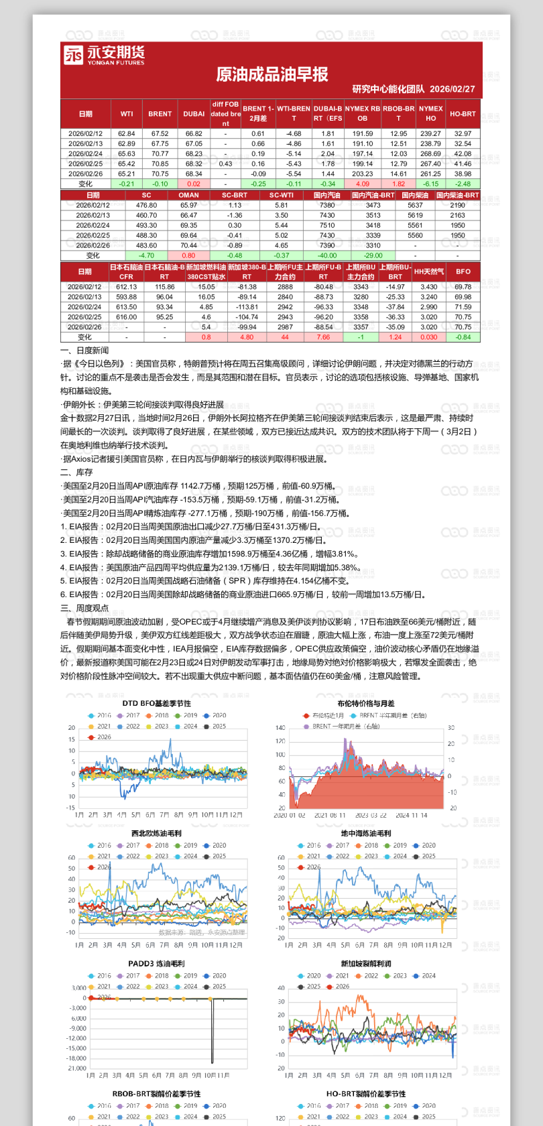Screen dimensions: 543x1126
Task: Click the 国内柴油-BRT column header
Action: (x=457, y=195)
